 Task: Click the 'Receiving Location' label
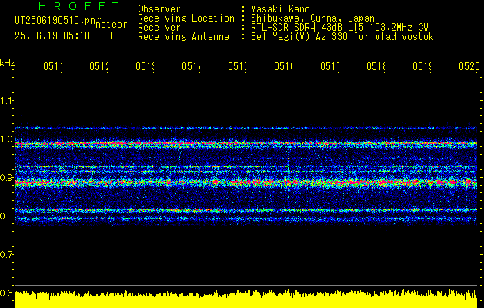pyautogui.click(x=186, y=18)
